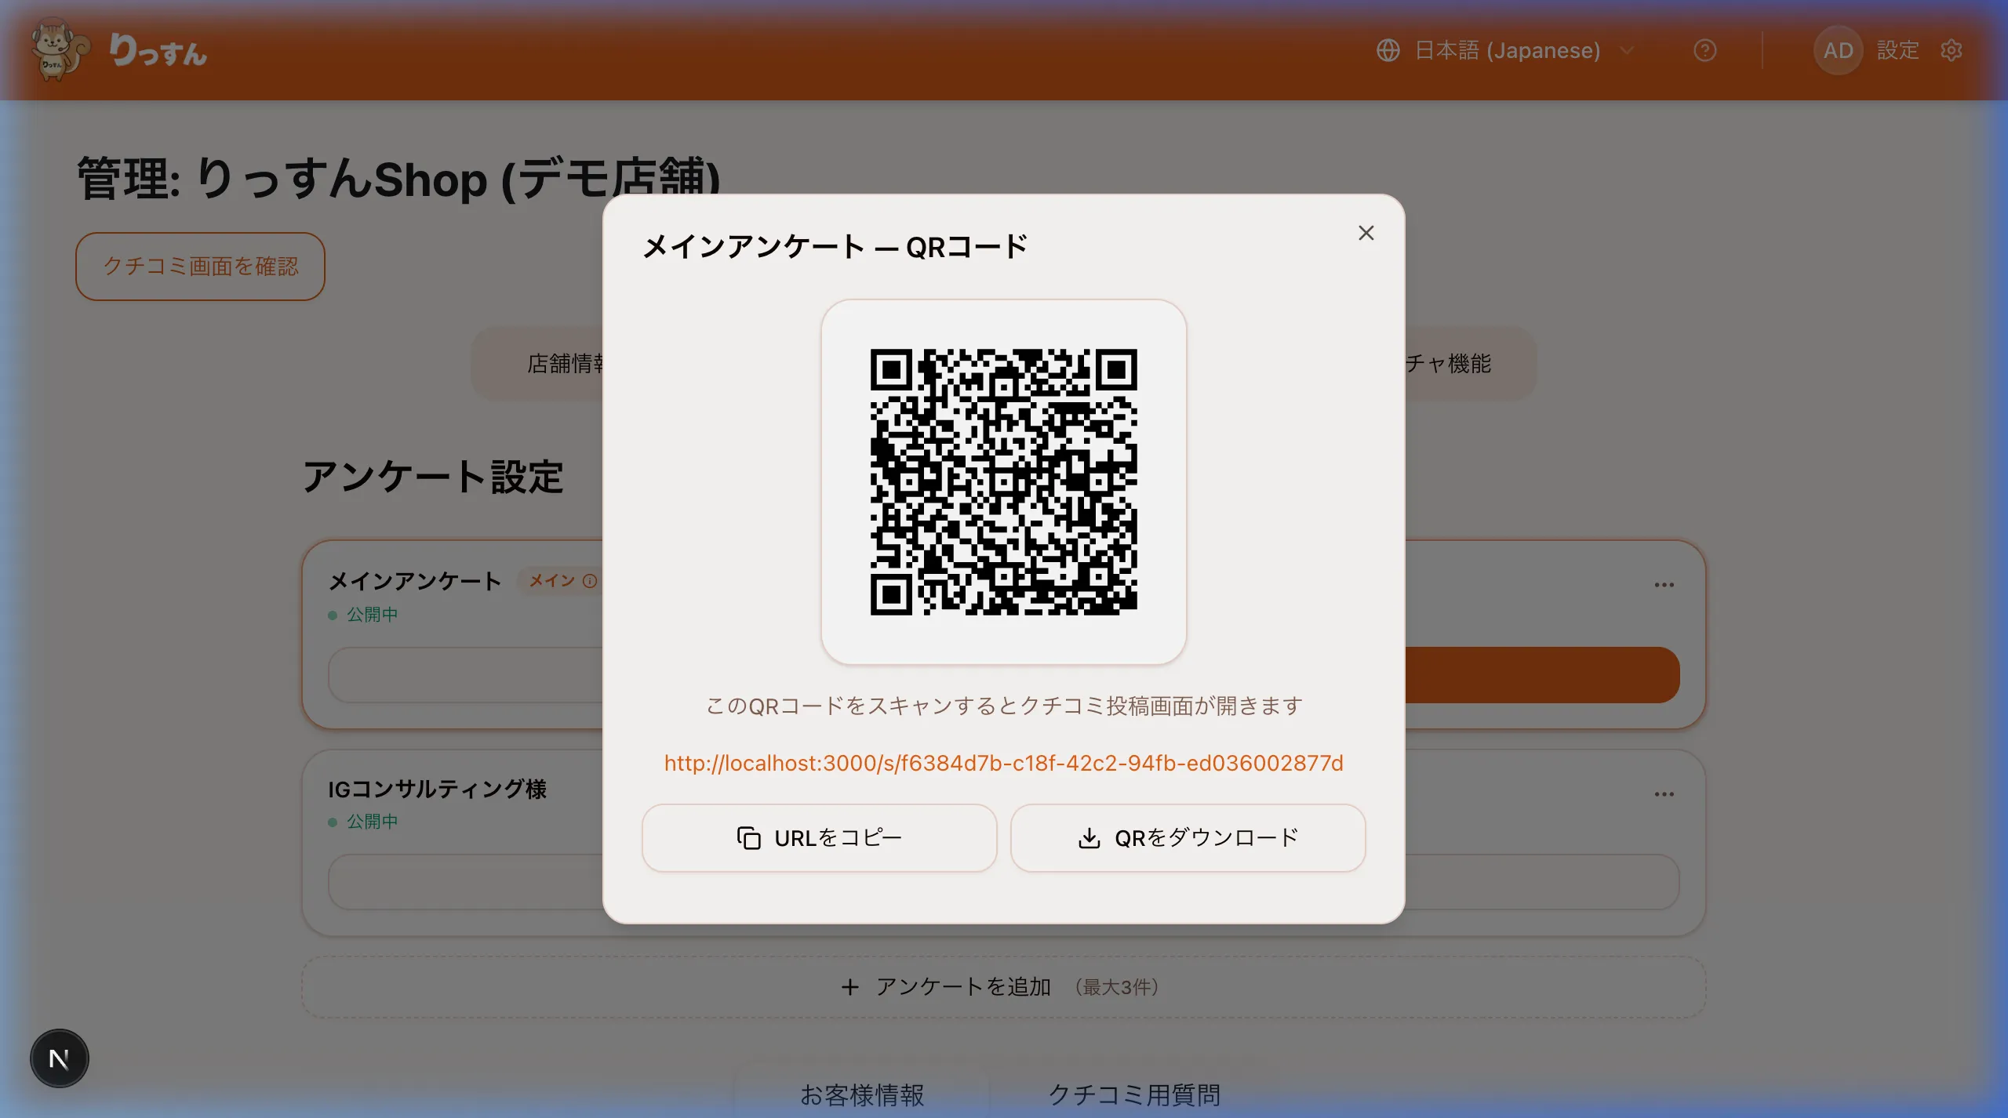The height and width of the screenshot is (1118, 2008).
Task: Click the settings gear icon
Action: pyautogui.click(x=1952, y=50)
